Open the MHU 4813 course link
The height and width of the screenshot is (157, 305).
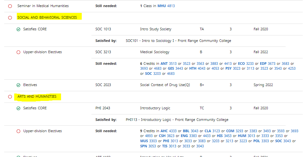166,6
